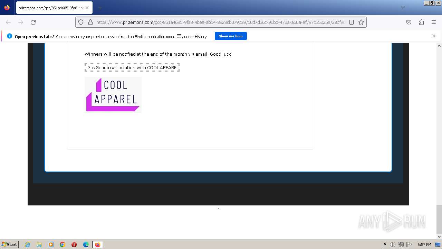Viewport: 442px width, 249px height.
Task: Click scrollbar up arrow
Action: [x=439, y=46]
